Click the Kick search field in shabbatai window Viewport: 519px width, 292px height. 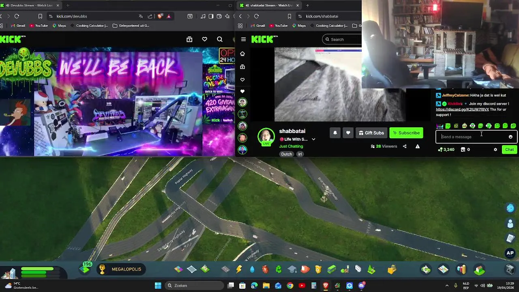342,39
